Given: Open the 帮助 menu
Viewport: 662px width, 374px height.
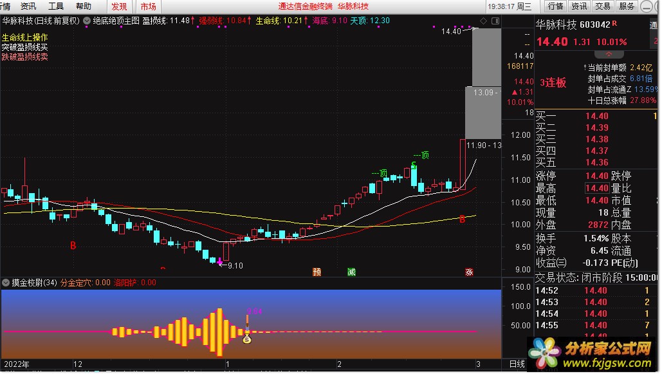Looking at the screenshot, I should (84, 6).
